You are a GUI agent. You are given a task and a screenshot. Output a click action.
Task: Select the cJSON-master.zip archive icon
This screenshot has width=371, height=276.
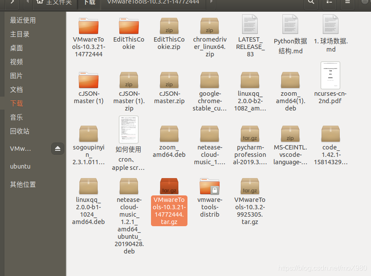pos(169,80)
